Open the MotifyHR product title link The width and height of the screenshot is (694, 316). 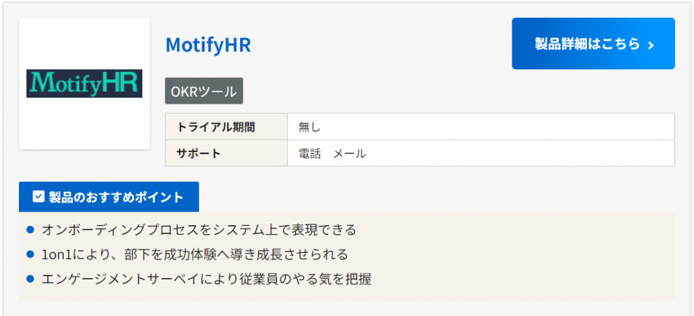[x=208, y=45]
